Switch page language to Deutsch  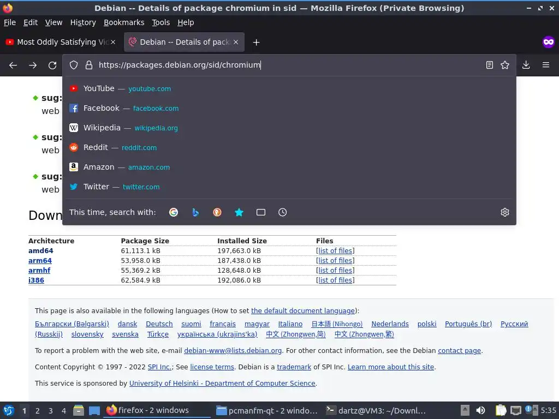159,324
